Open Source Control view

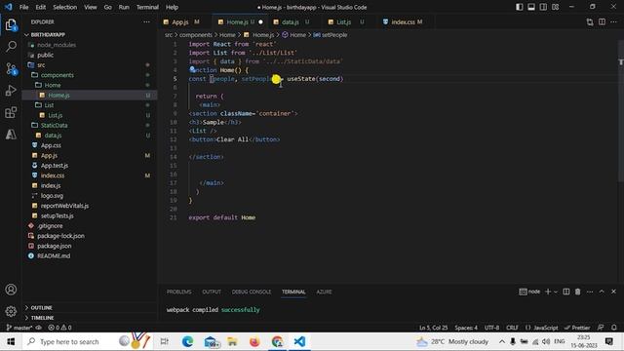(x=11, y=68)
